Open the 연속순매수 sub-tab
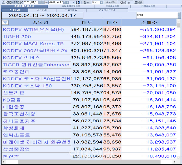 point(71,10)
